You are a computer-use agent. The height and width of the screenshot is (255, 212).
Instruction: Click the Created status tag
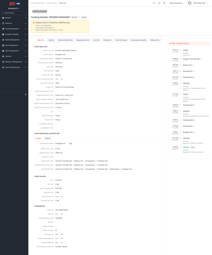coord(185,50)
